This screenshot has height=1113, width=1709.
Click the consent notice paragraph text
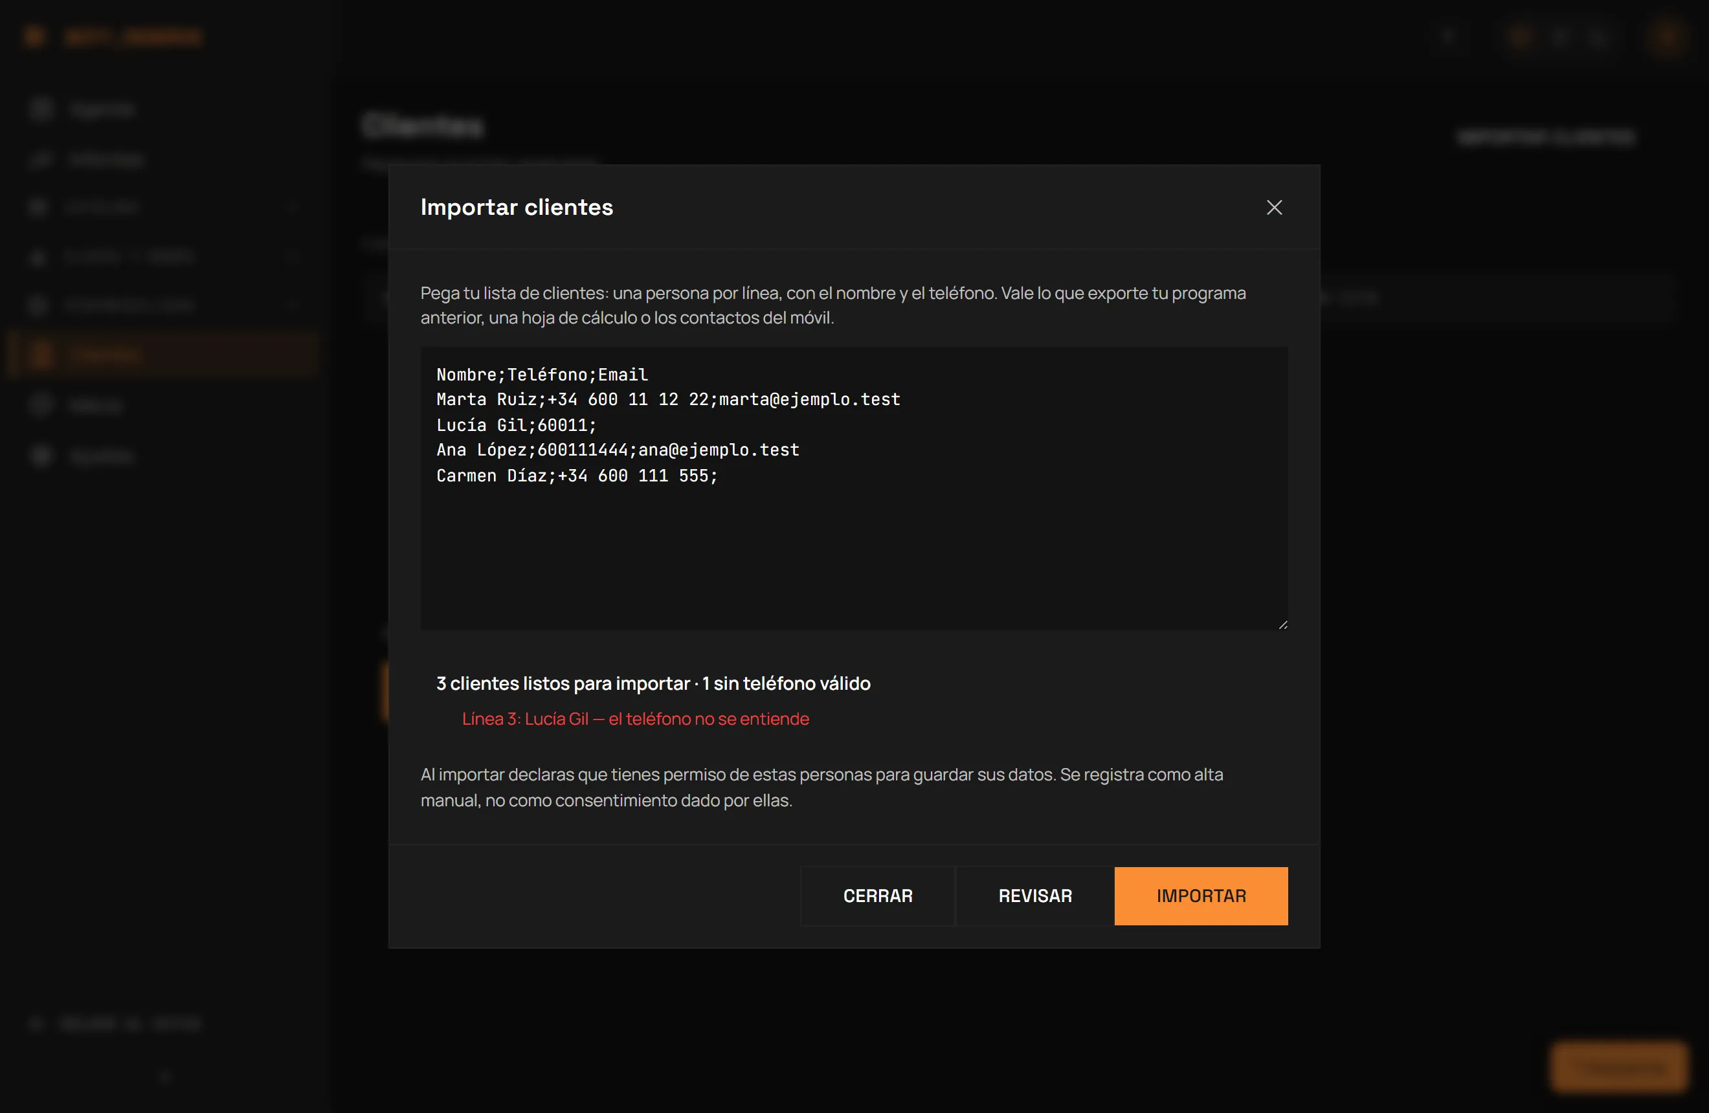[821, 788]
